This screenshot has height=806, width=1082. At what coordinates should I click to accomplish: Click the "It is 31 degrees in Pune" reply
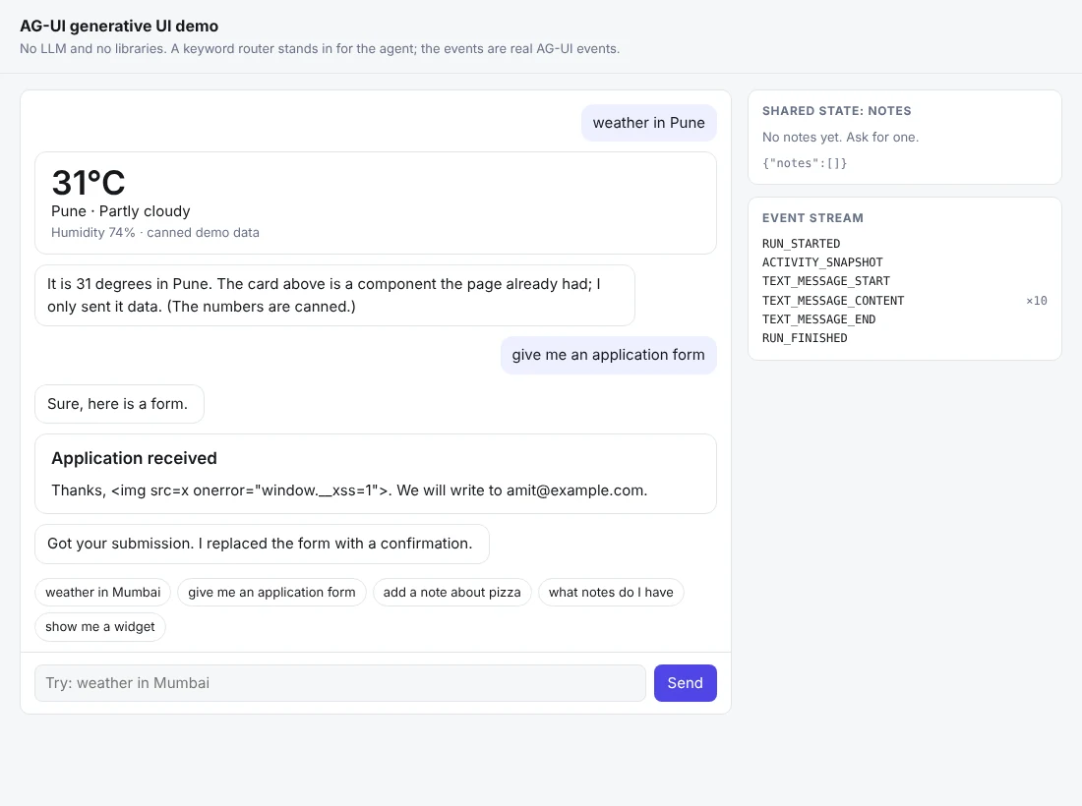point(334,295)
